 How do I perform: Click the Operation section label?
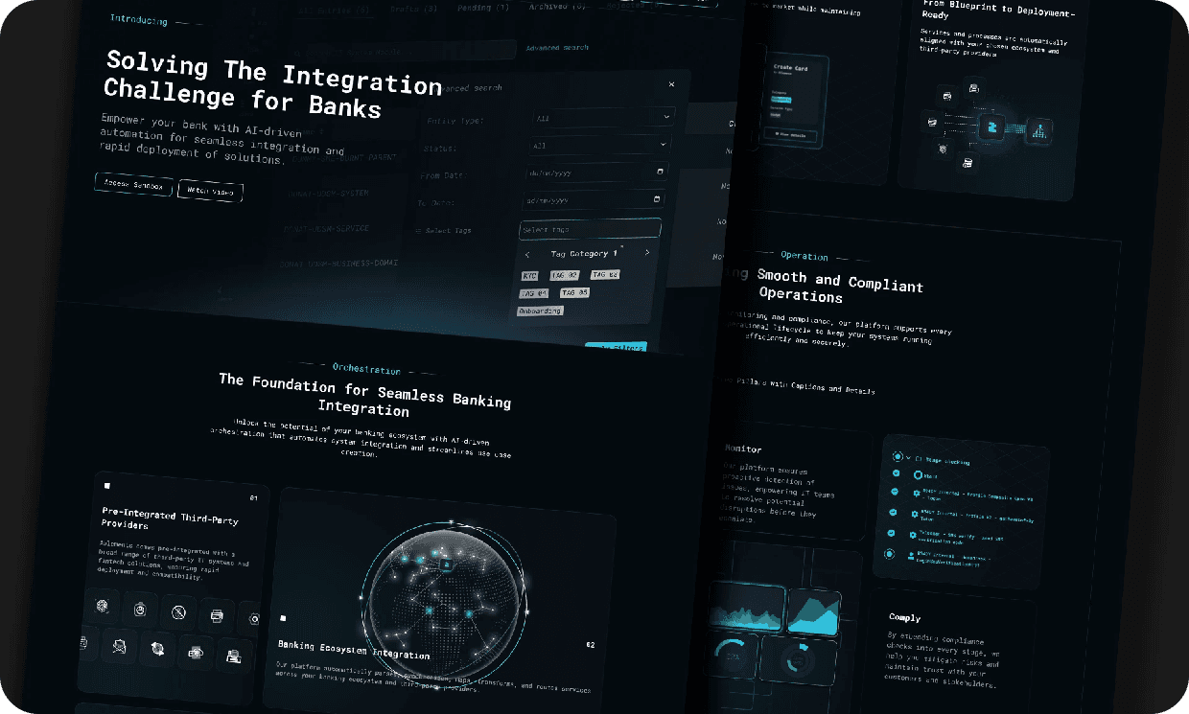(x=804, y=256)
